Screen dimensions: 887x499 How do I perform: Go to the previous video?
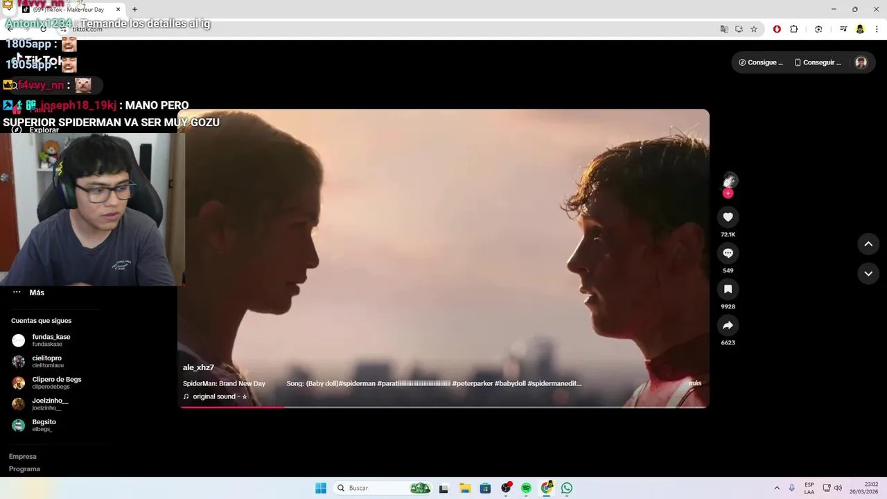click(x=868, y=244)
